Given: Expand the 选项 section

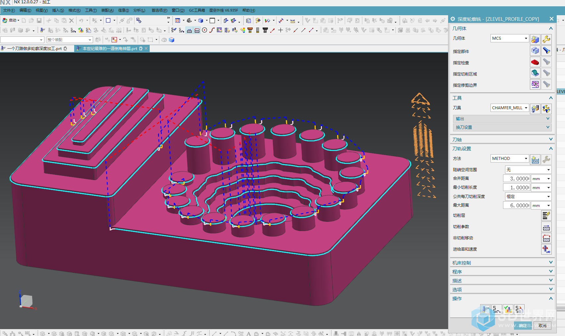Looking at the screenshot, I should [x=502, y=289].
